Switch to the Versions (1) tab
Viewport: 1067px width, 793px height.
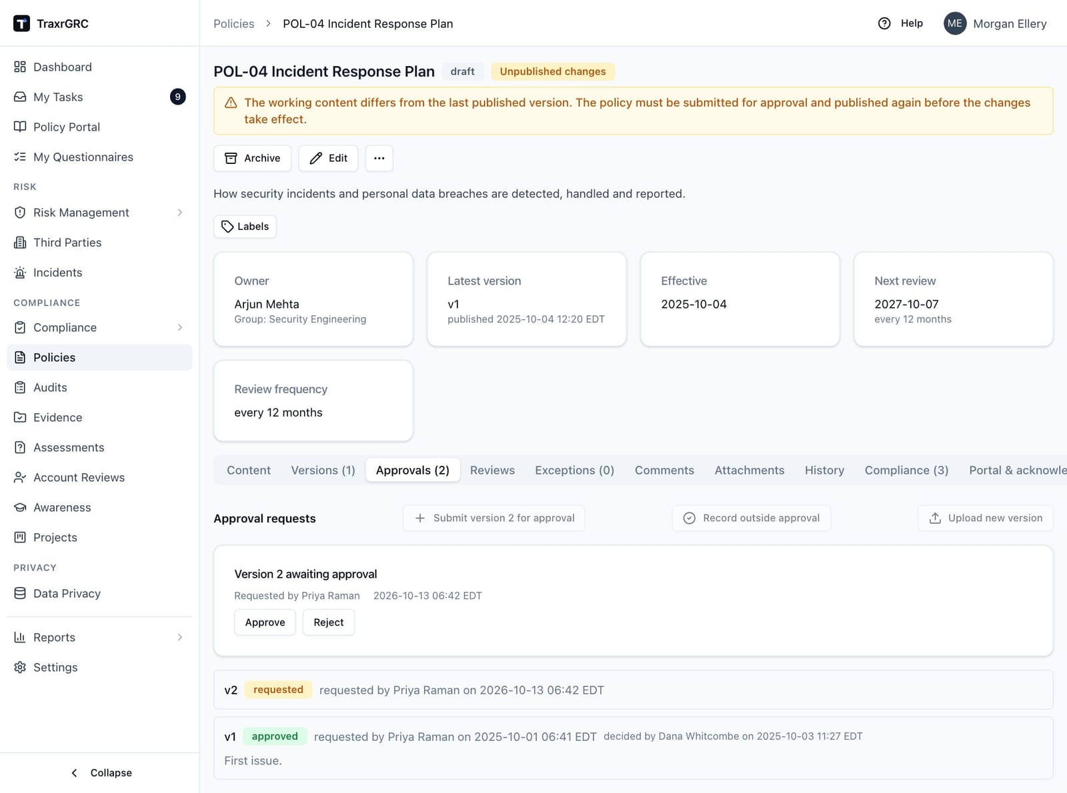coord(323,470)
